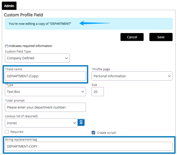177x155 pixels.
Task: Expand the Personal Information dropdown
Action: (x=132, y=76)
